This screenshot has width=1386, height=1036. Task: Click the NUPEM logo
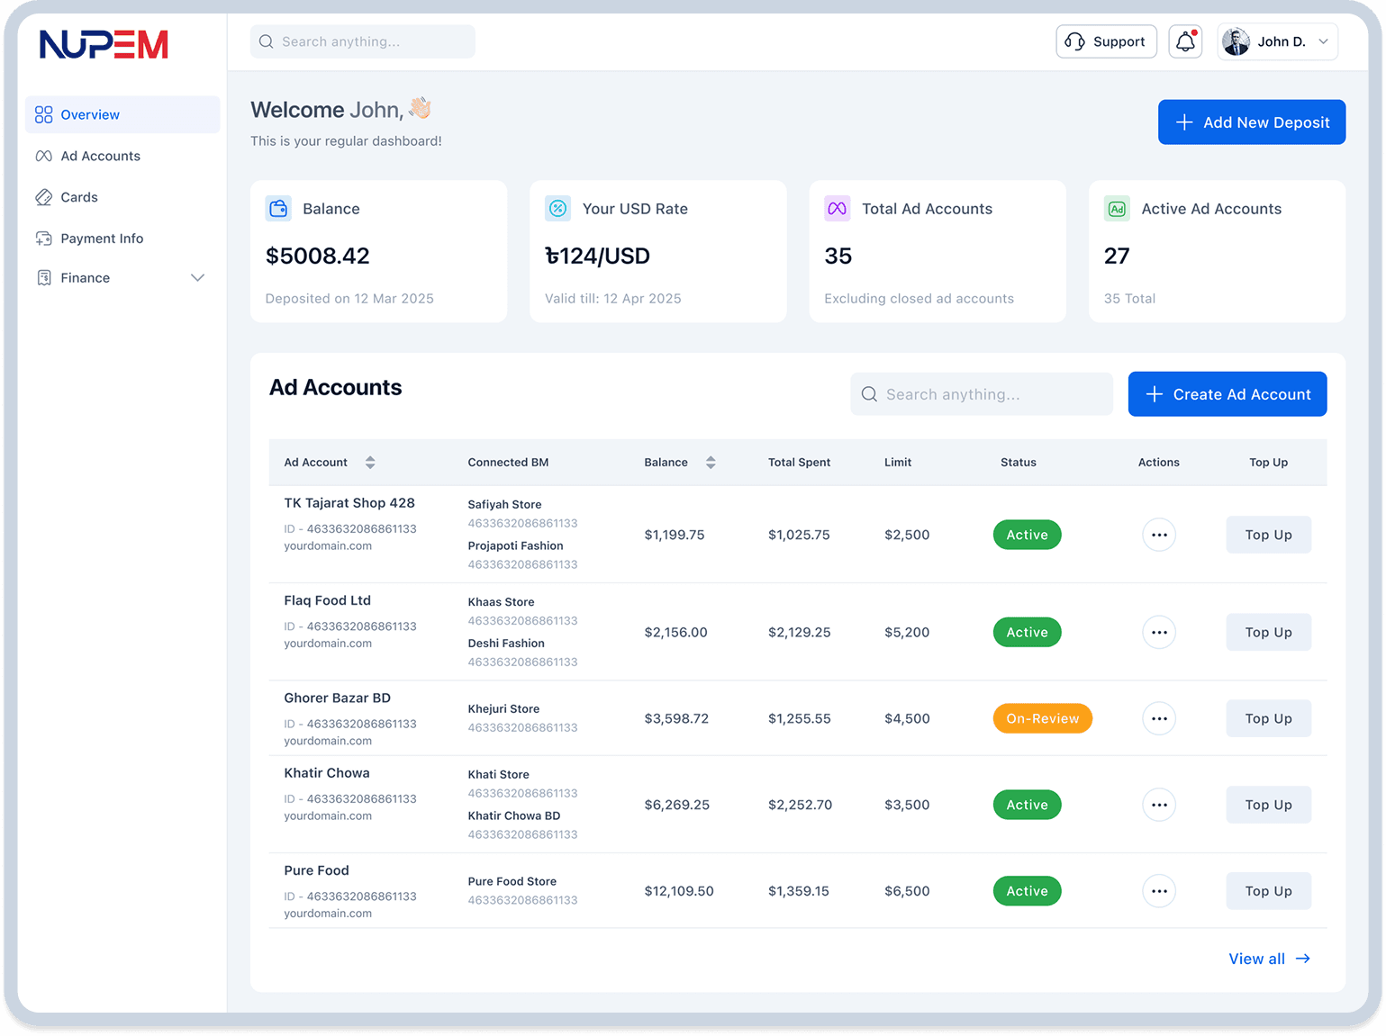[x=104, y=44]
